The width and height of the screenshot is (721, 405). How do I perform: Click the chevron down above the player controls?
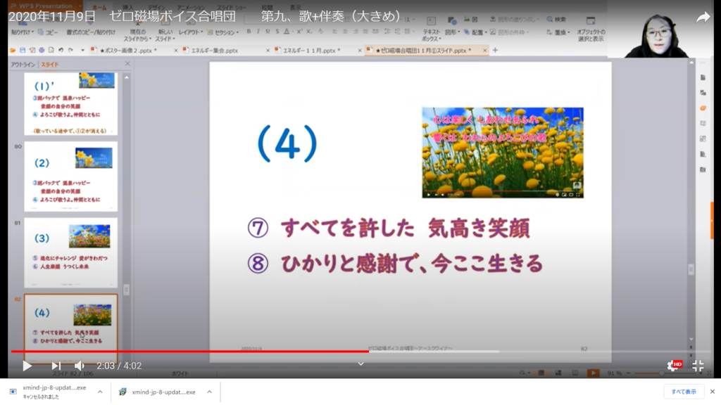click(x=360, y=364)
